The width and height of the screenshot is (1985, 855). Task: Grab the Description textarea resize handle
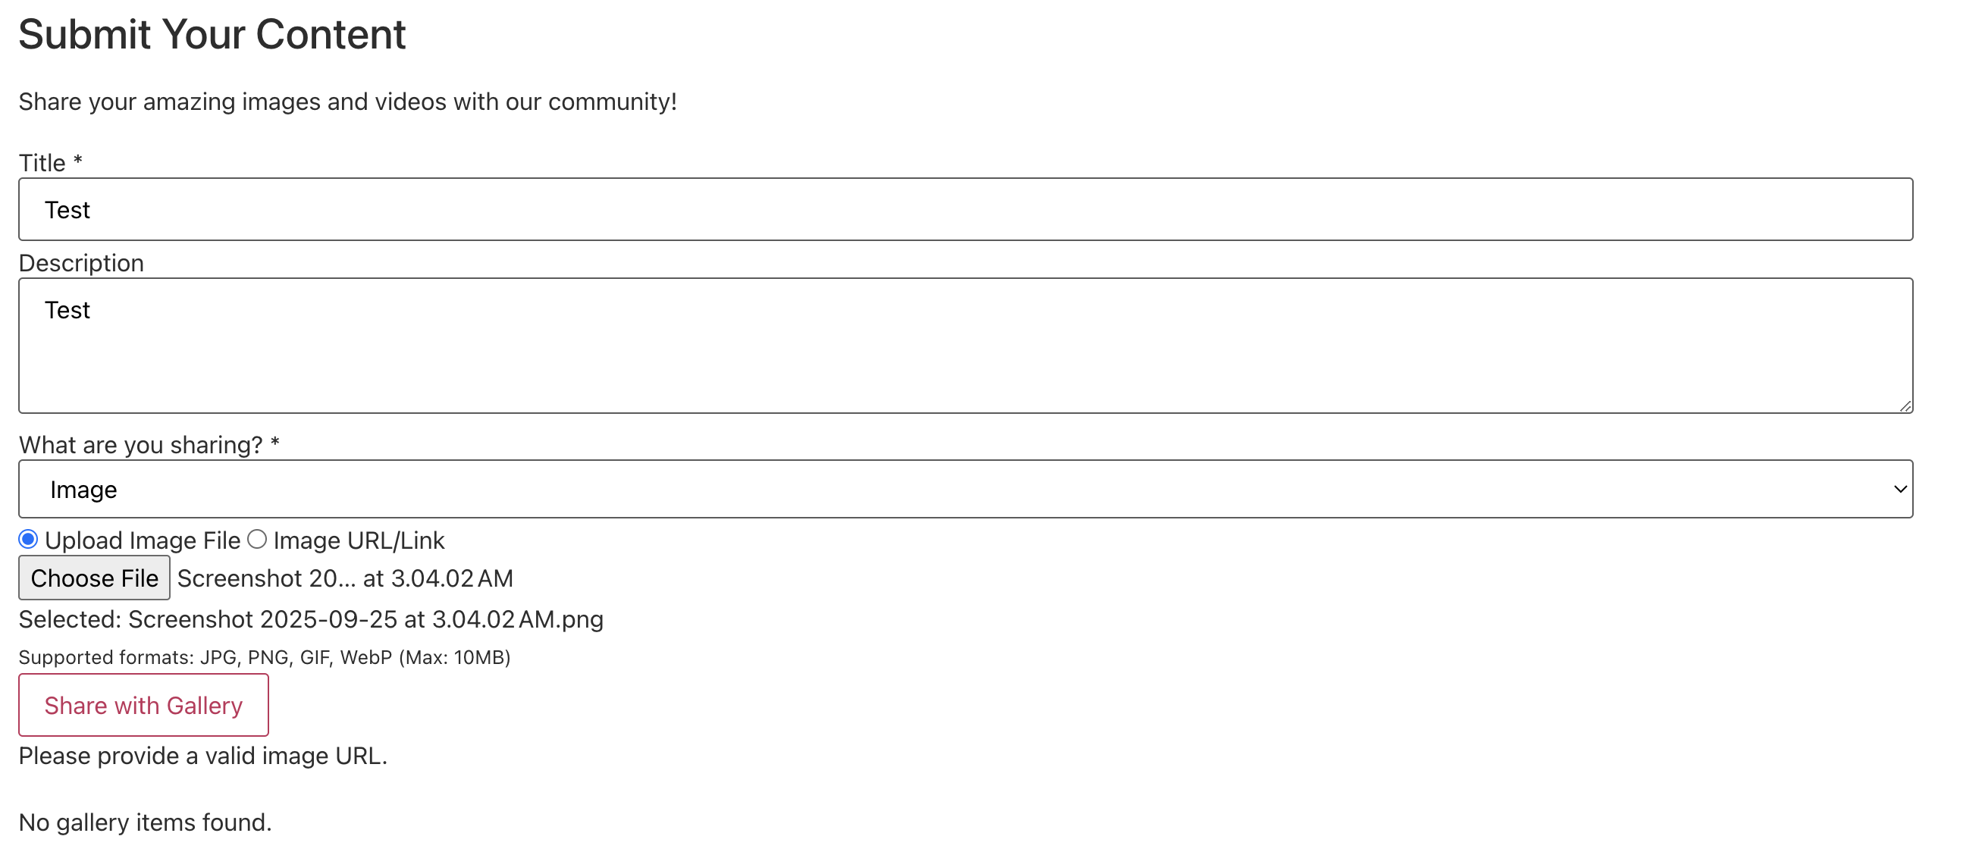point(1905,406)
